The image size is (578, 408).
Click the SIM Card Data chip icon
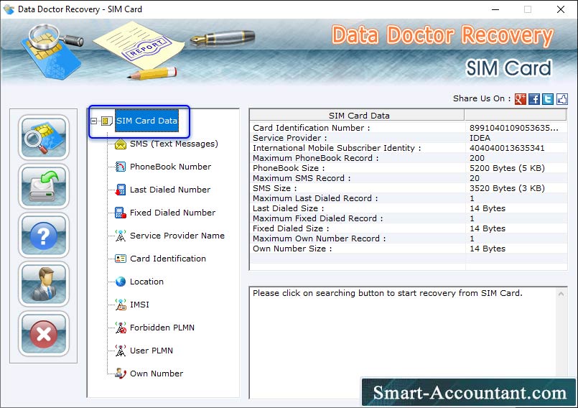point(106,121)
